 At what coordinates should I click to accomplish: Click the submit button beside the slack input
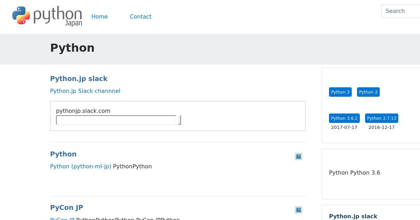(x=180, y=120)
